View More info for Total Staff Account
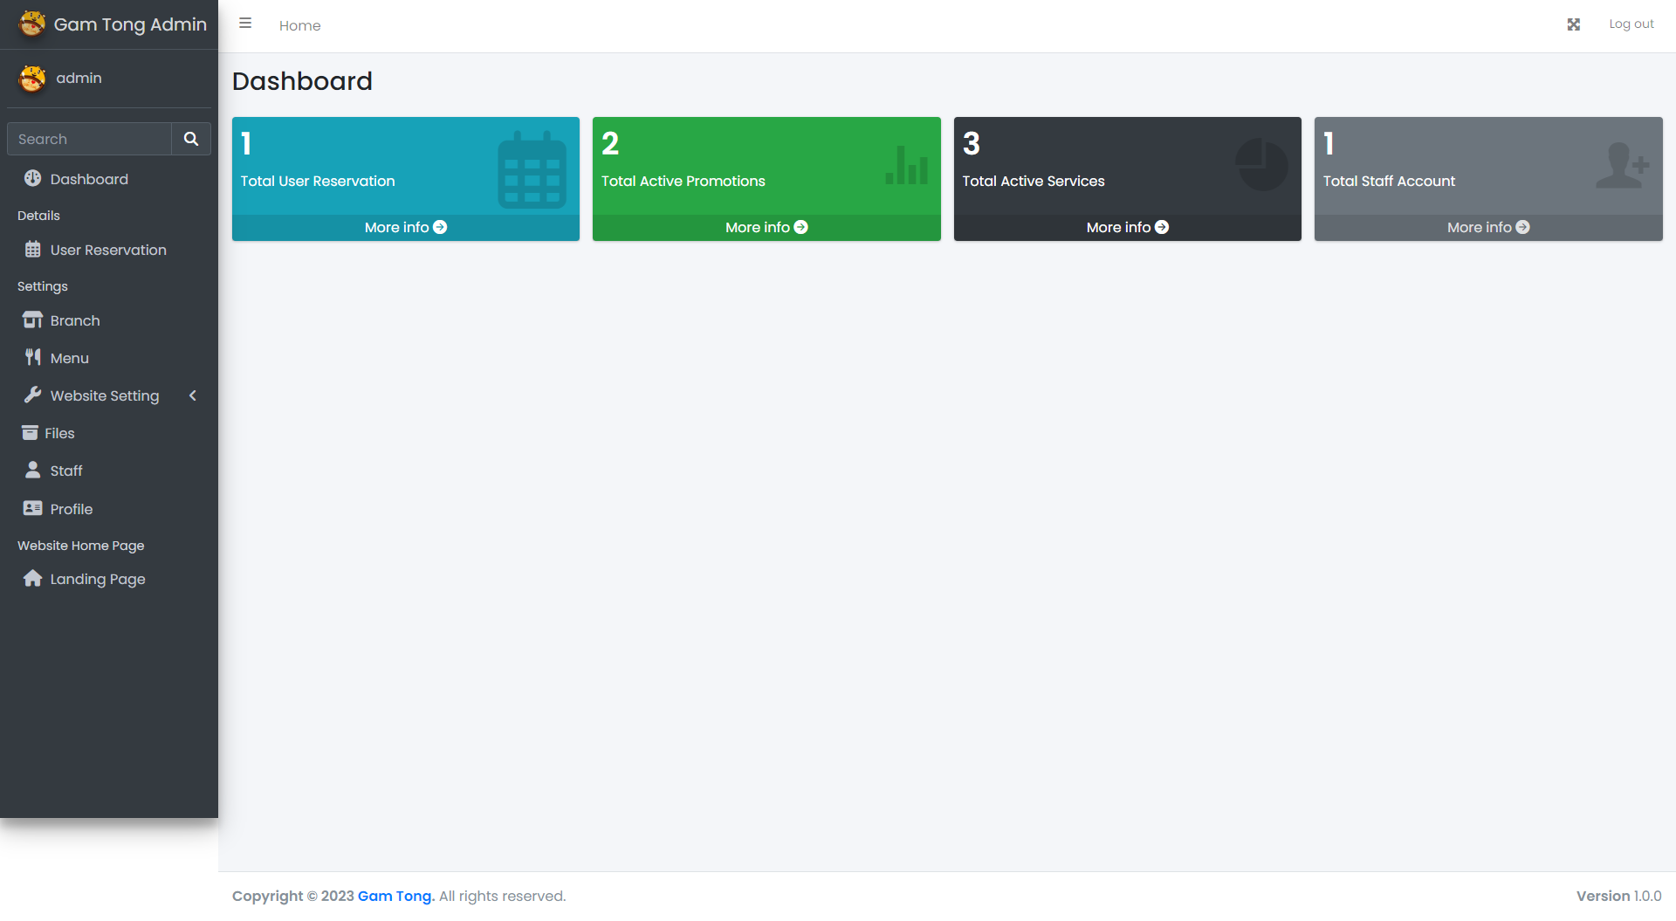This screenshot has width=1676, height=921. click(x=1487, y=227)
